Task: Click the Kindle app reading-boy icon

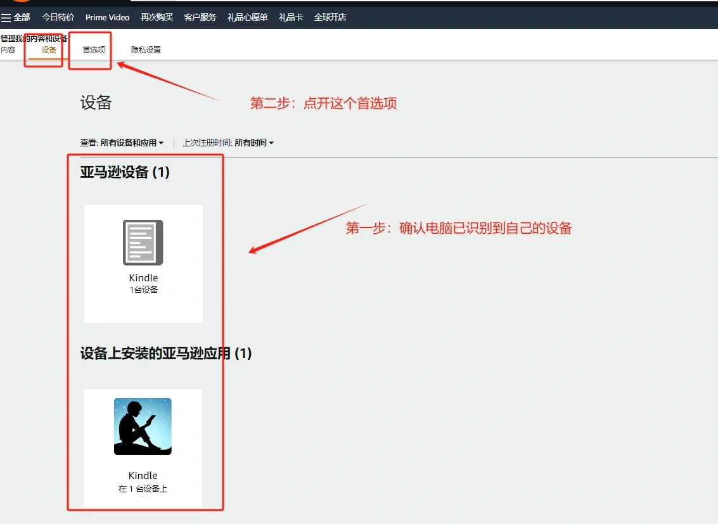Action: [x=143, y=426]
